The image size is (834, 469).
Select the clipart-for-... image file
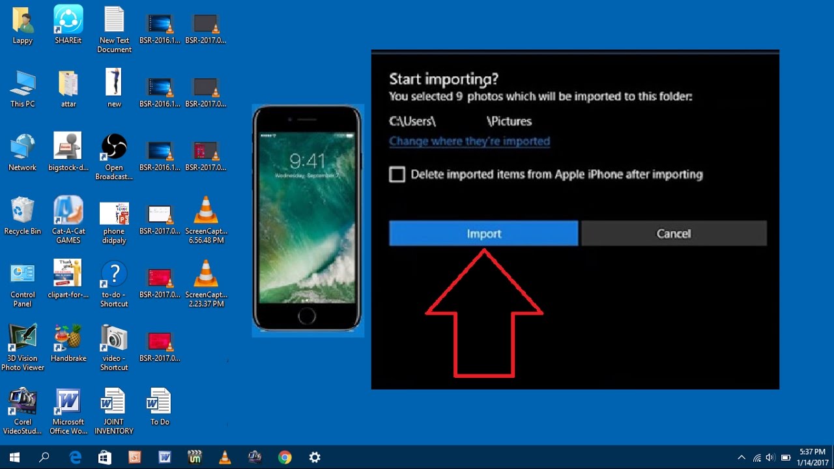tap(68, 279)
